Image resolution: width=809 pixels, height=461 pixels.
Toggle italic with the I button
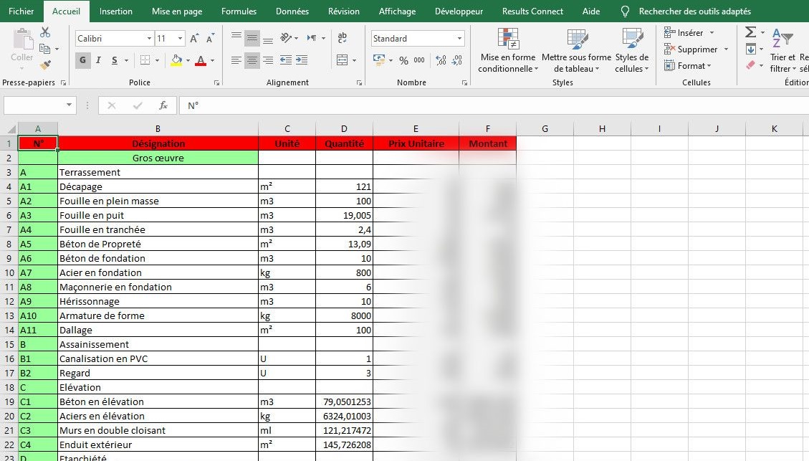coord(98,60)
